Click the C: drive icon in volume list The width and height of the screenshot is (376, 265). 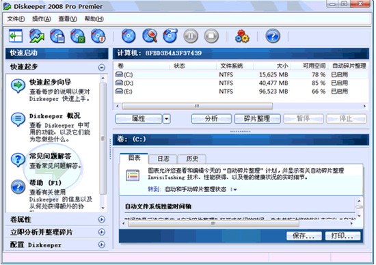119,74
